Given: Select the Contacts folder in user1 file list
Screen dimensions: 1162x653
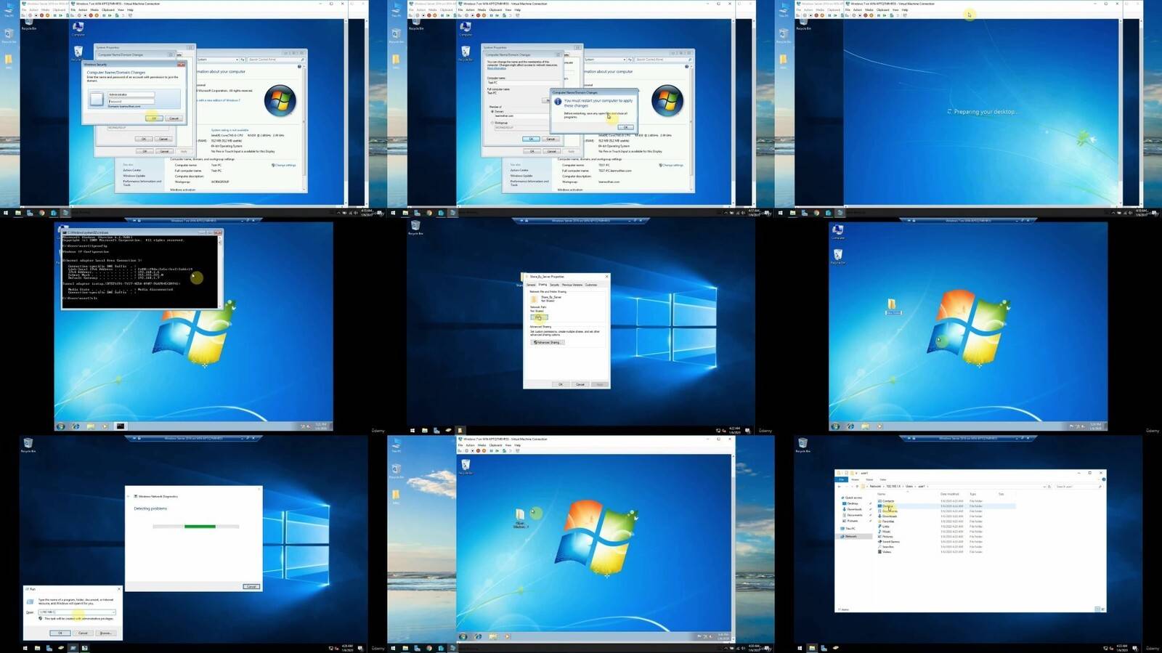Looking at the screenshot, I should [886, 500].
